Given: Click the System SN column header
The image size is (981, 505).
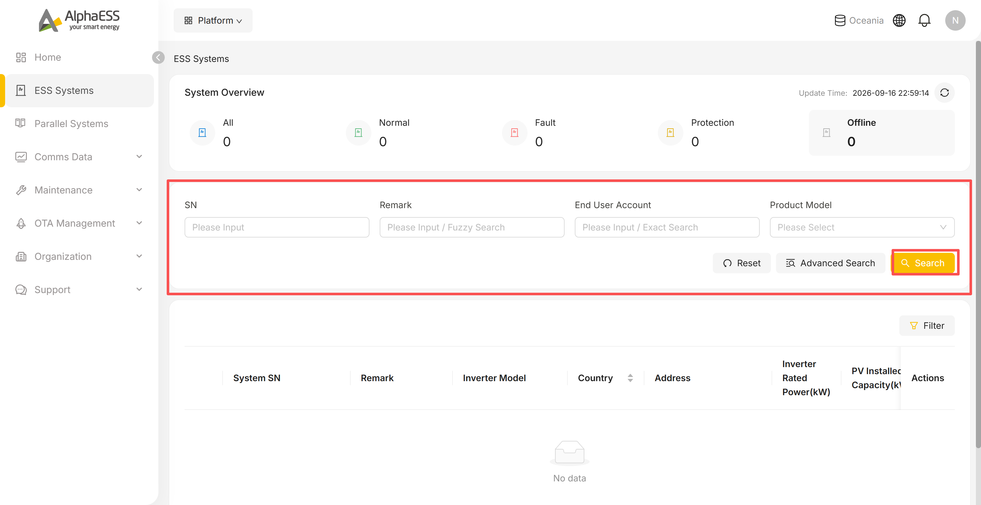Looking at the screenshot, I should click(x=257, y=378).
